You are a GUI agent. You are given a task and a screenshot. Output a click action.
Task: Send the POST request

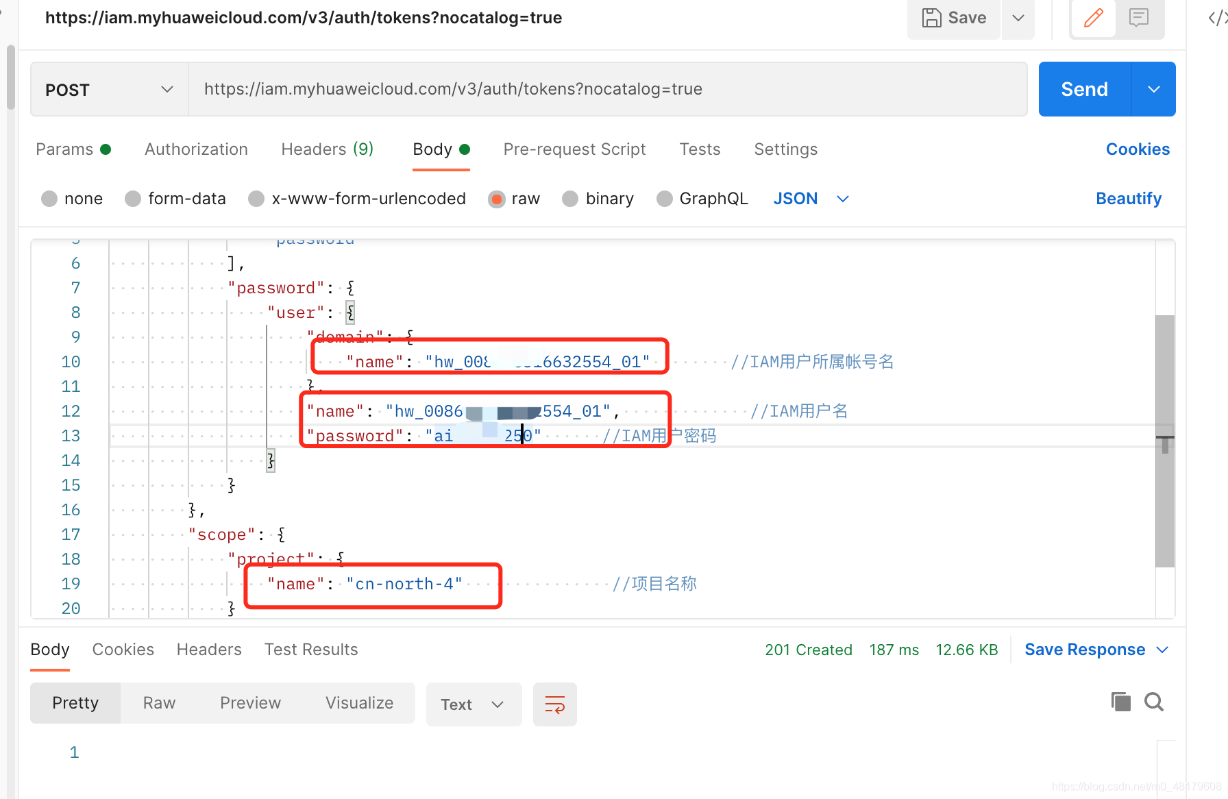[1084, 89]
